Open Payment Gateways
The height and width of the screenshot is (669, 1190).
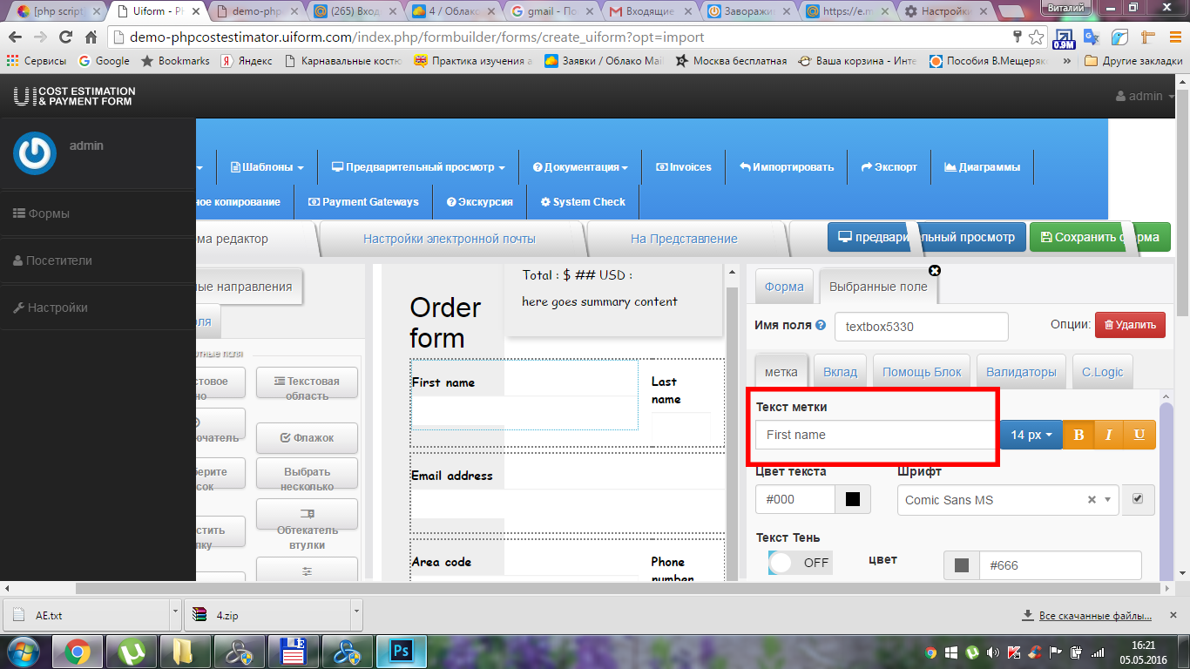coord(363,202)
